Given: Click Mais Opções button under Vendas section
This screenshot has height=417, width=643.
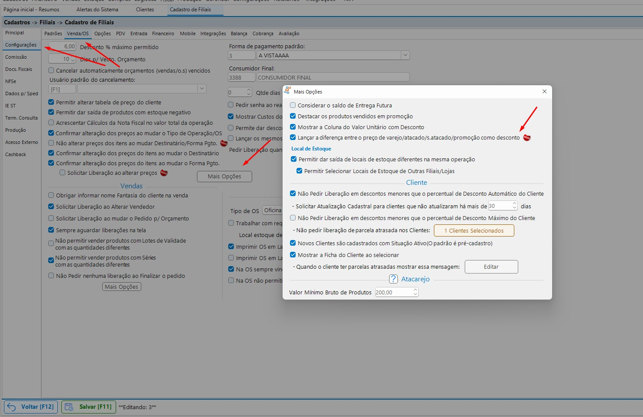Looking at the screenshot, I should [x=122, y=287].
